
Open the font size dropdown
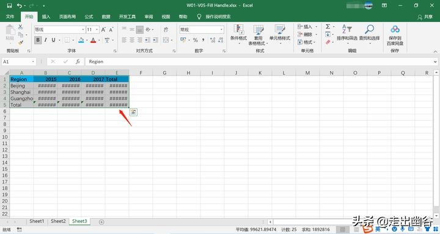[97, 29]
